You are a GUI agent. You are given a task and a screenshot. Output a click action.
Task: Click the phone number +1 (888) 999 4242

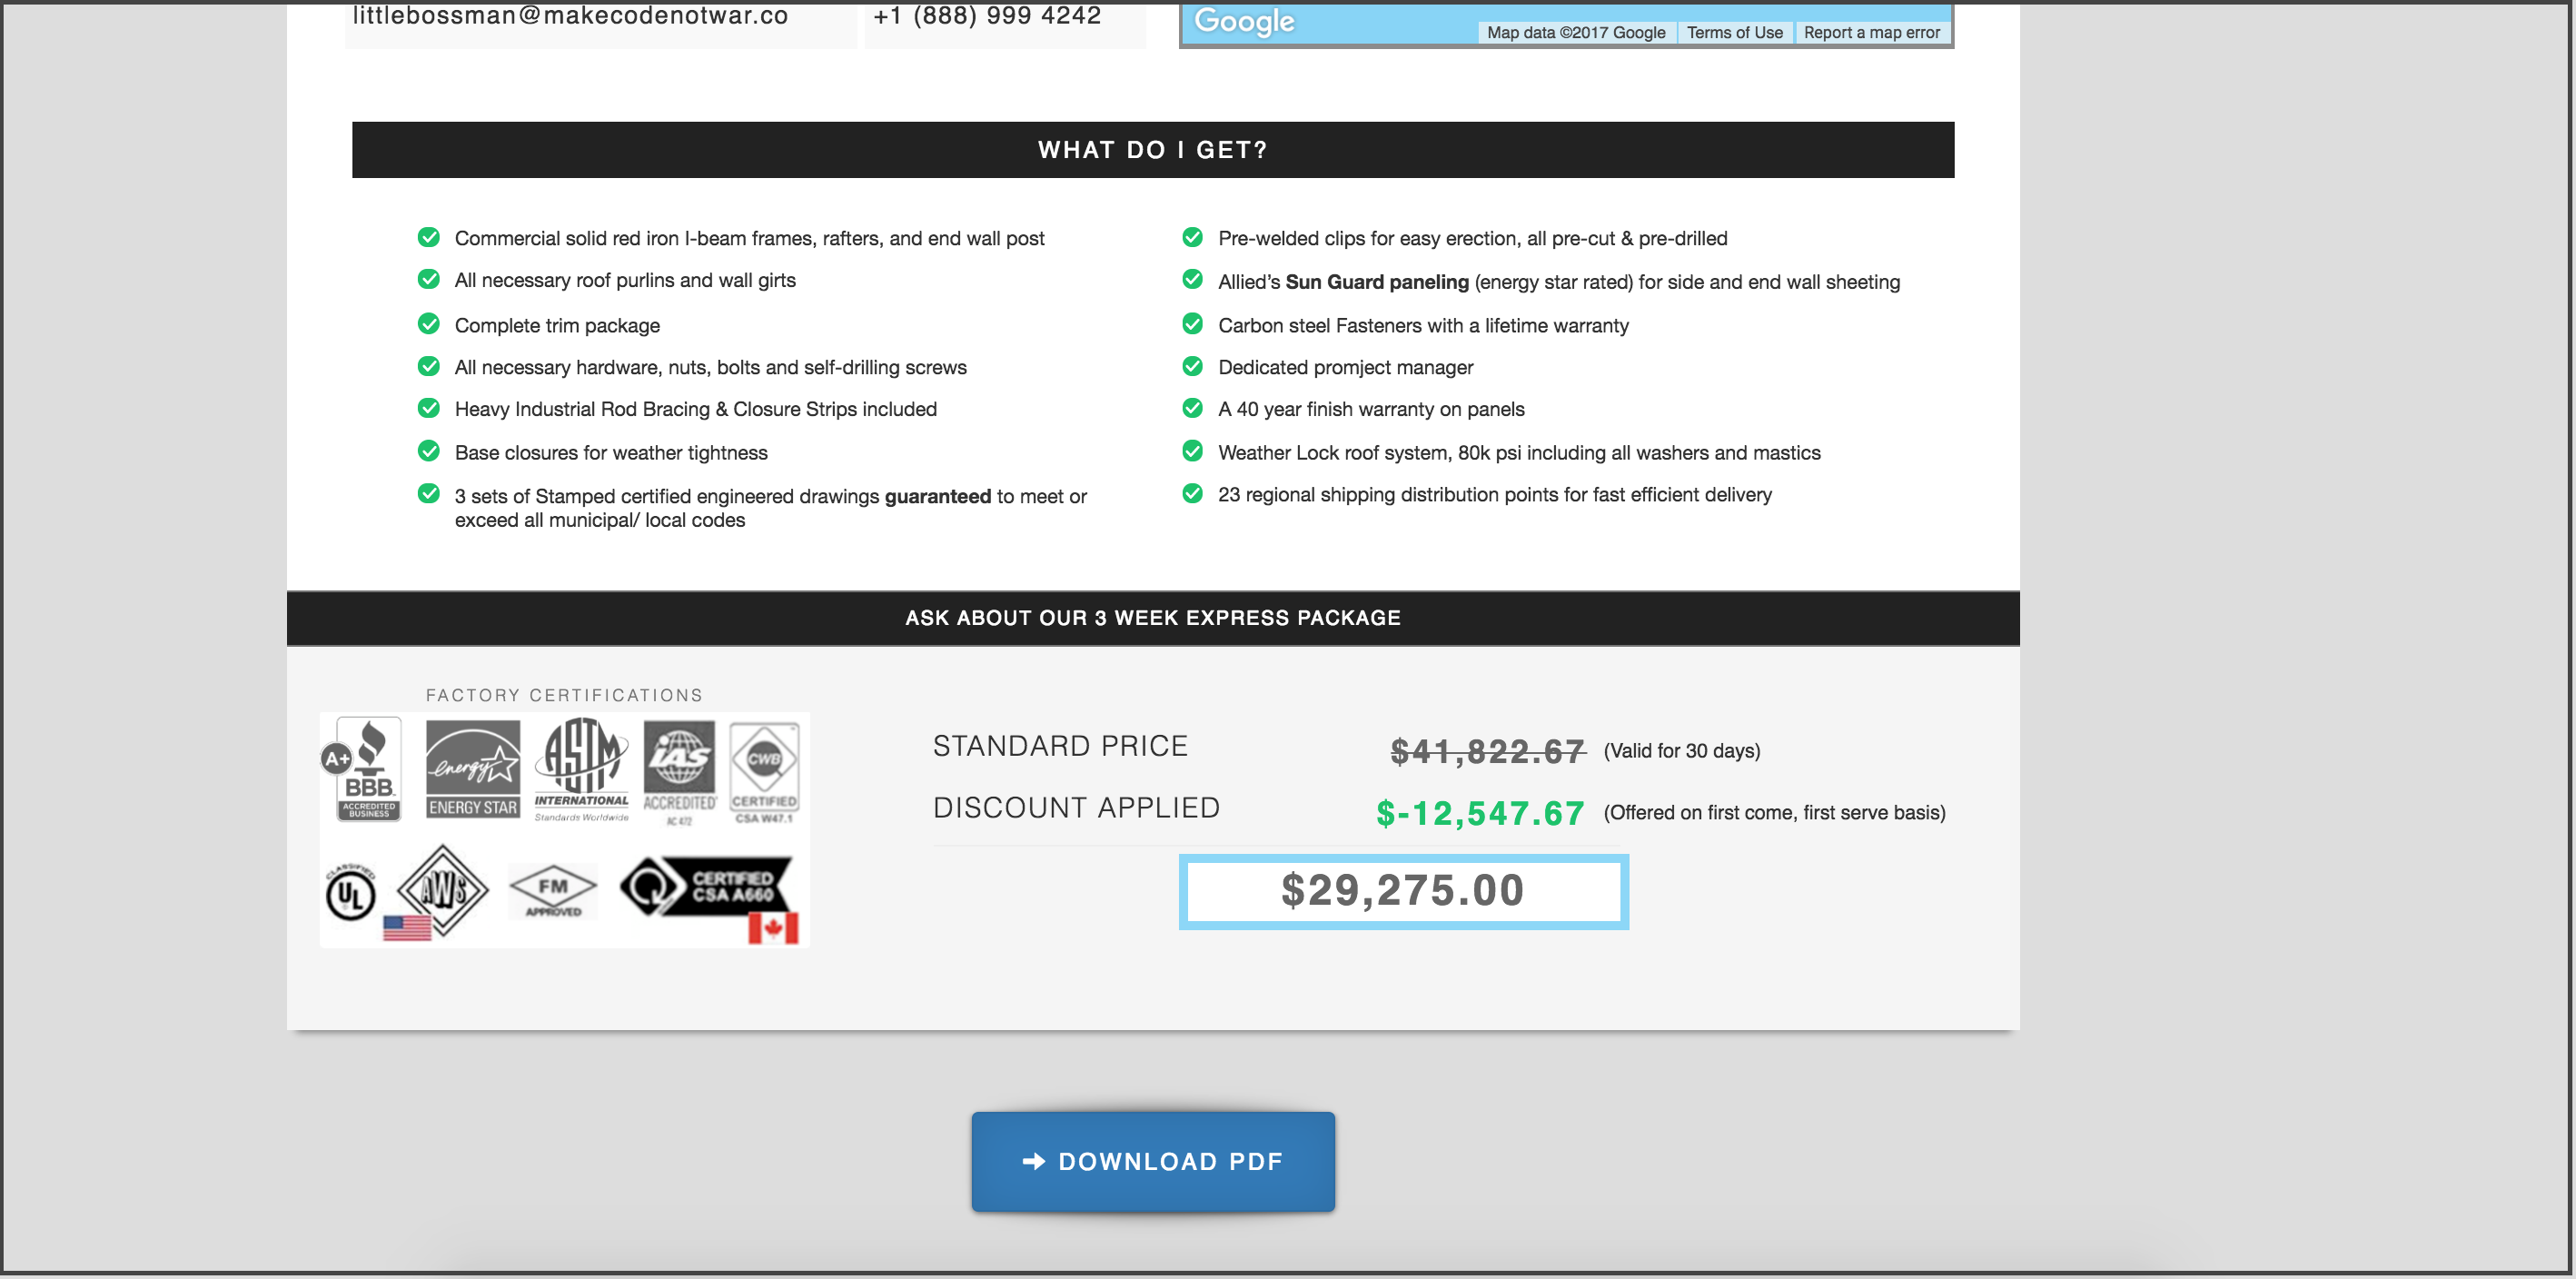pos(987,15)
